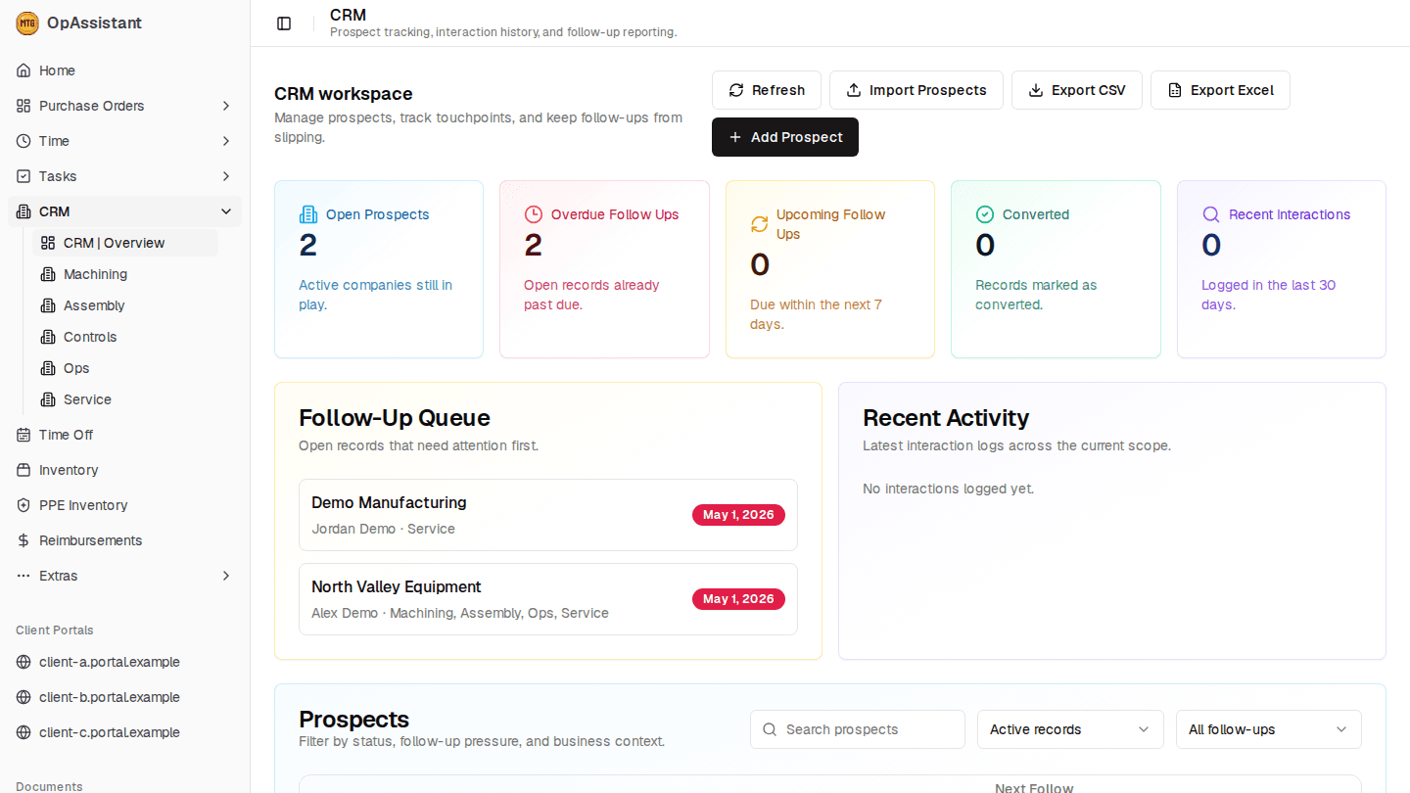Click the Import Prospects button
Image resolution: width=1410 pixels, height=793 pixels.
(x=916, y=90)
